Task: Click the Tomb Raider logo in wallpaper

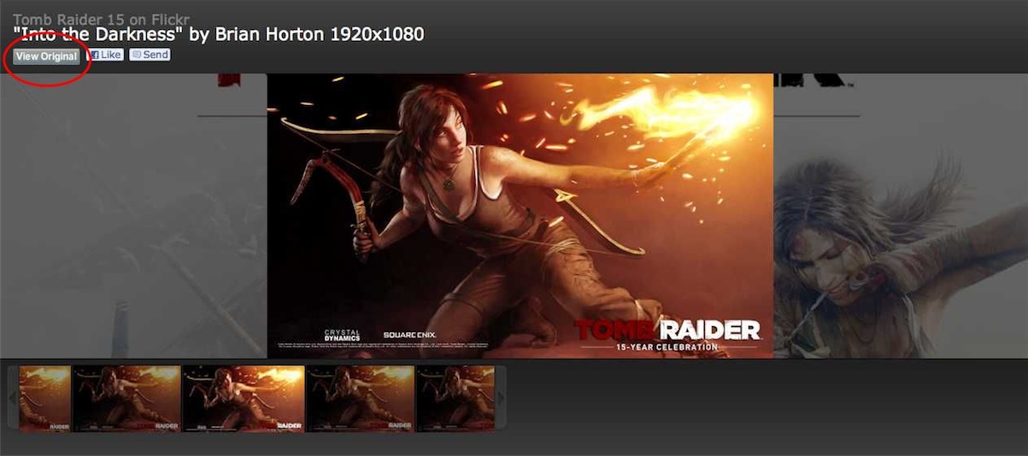Action: 667,330
